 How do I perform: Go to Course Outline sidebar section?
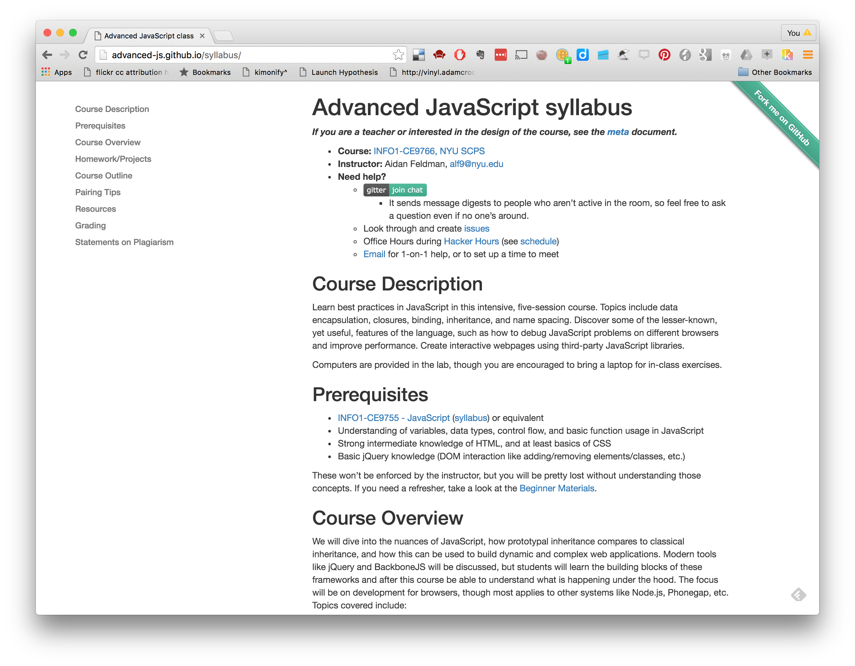click(104, 175)
